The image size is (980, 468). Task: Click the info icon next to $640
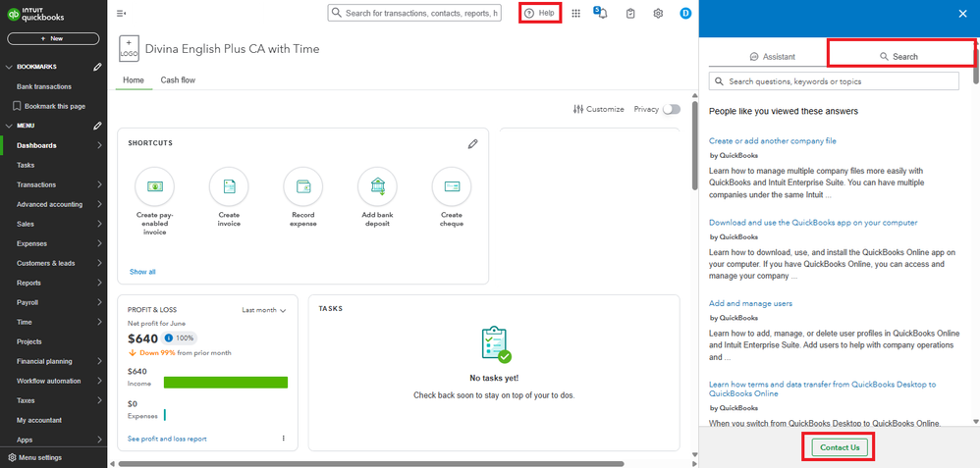169,338
